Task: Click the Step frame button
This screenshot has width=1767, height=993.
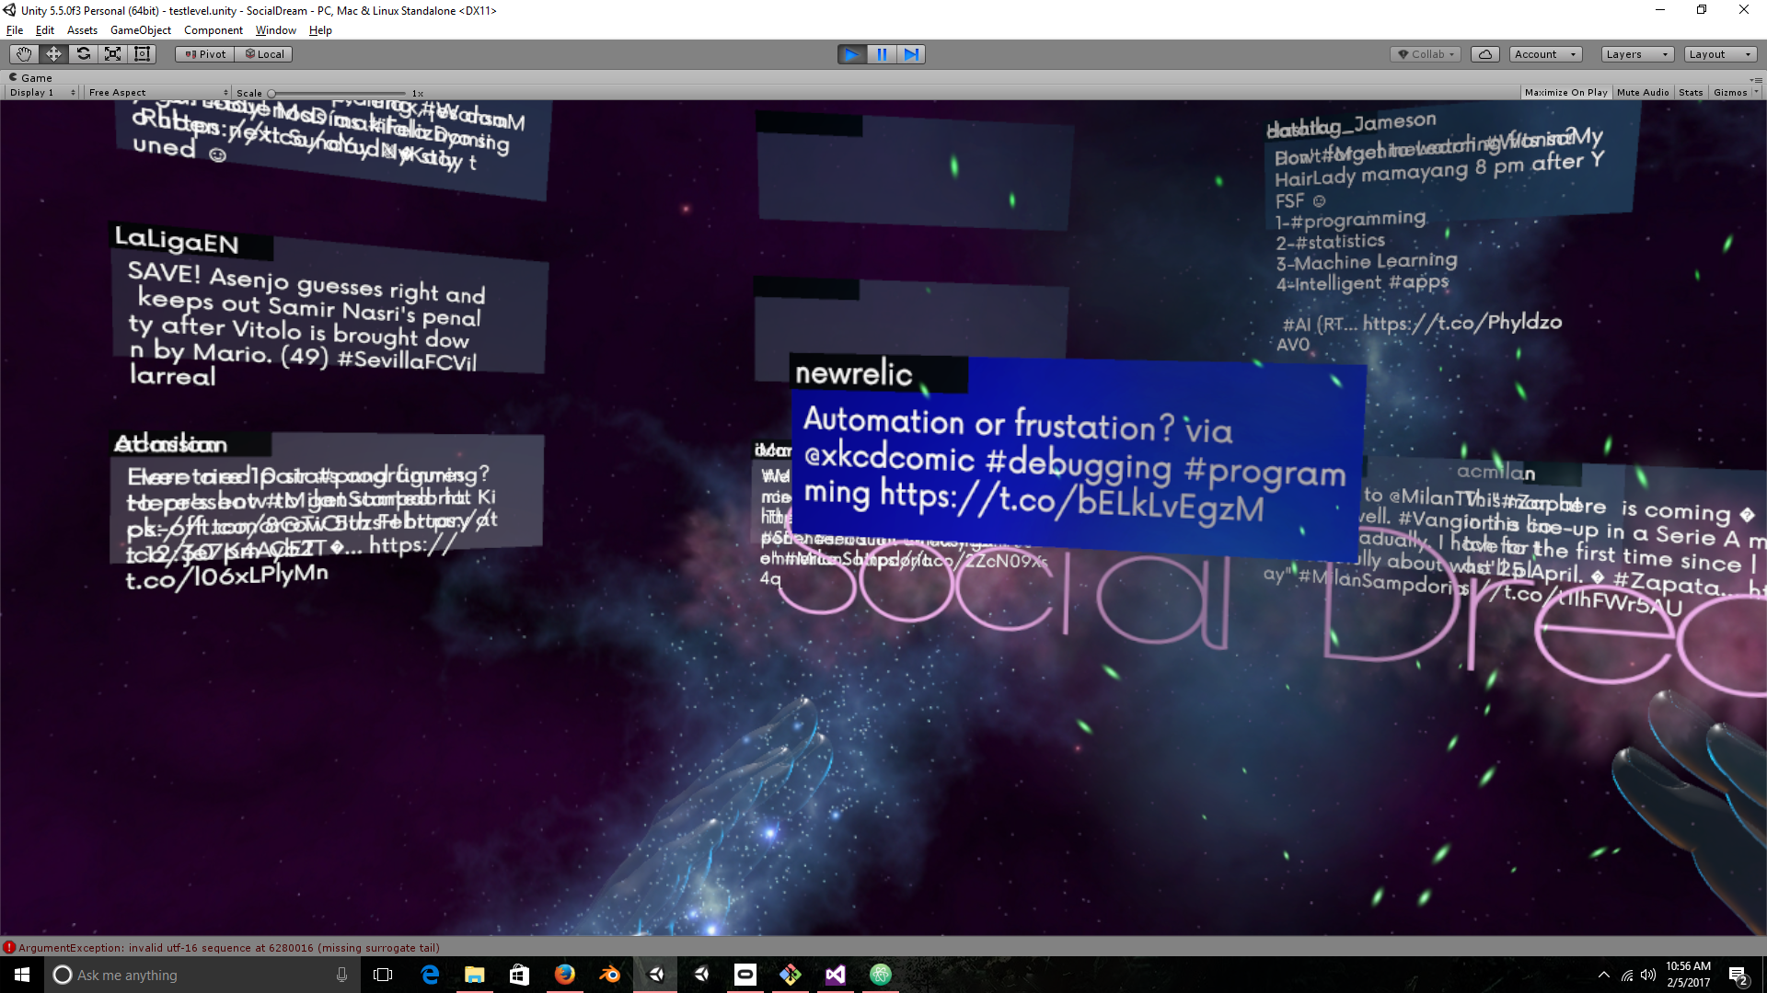Action: pyautogui.click(x=912, y=54)
